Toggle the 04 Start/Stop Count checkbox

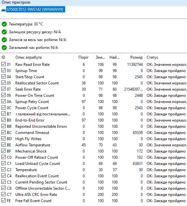click(3, 77)
